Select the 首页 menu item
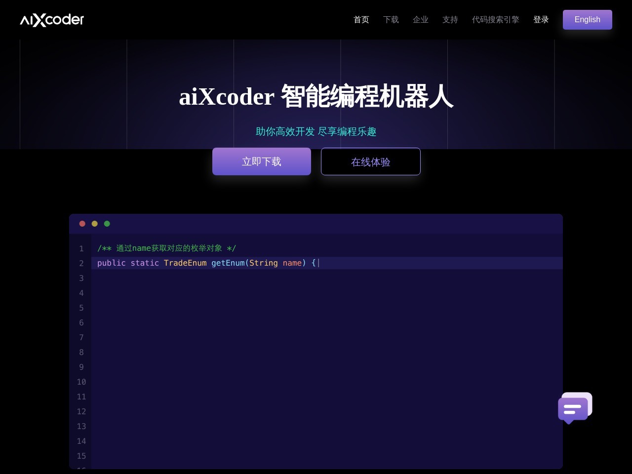Screen dimensions: 632x474 [361, 20]
